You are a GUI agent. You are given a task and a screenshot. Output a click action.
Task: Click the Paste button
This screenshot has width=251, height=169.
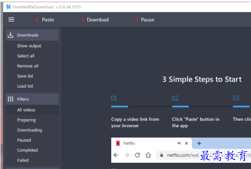tap(44, 20)
